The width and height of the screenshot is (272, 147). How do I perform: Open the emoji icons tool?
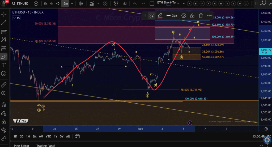pyautogui.click(x=4, y=73)
